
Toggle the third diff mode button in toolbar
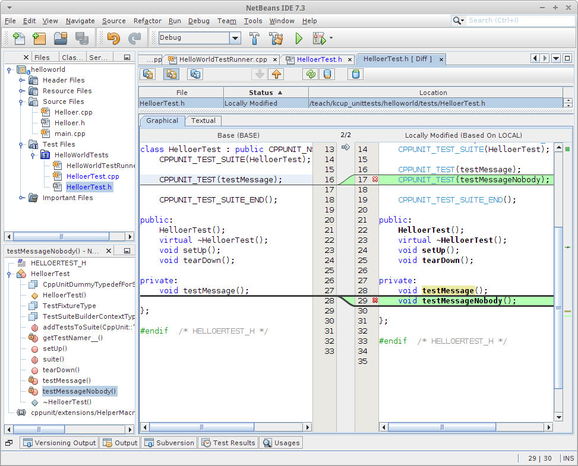(x=195, y=74)
